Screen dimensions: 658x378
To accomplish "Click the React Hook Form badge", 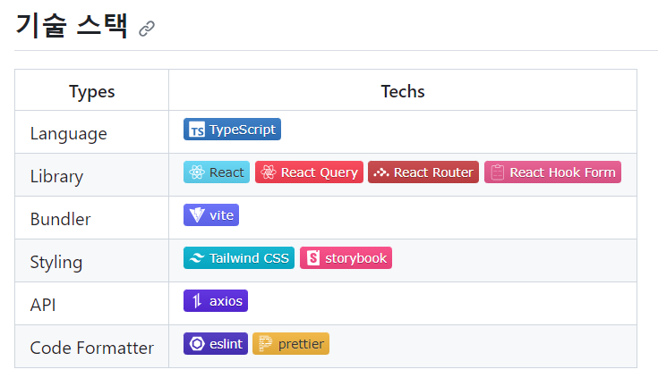I will 552,172.
